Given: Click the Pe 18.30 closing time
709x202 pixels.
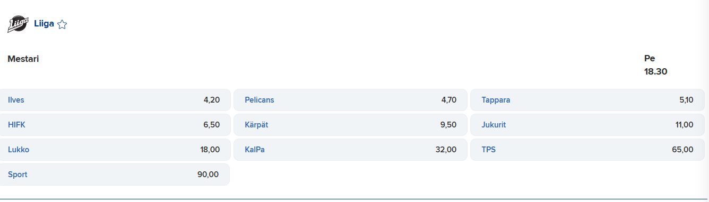Looking at the screenshot, I should (655, 65).
